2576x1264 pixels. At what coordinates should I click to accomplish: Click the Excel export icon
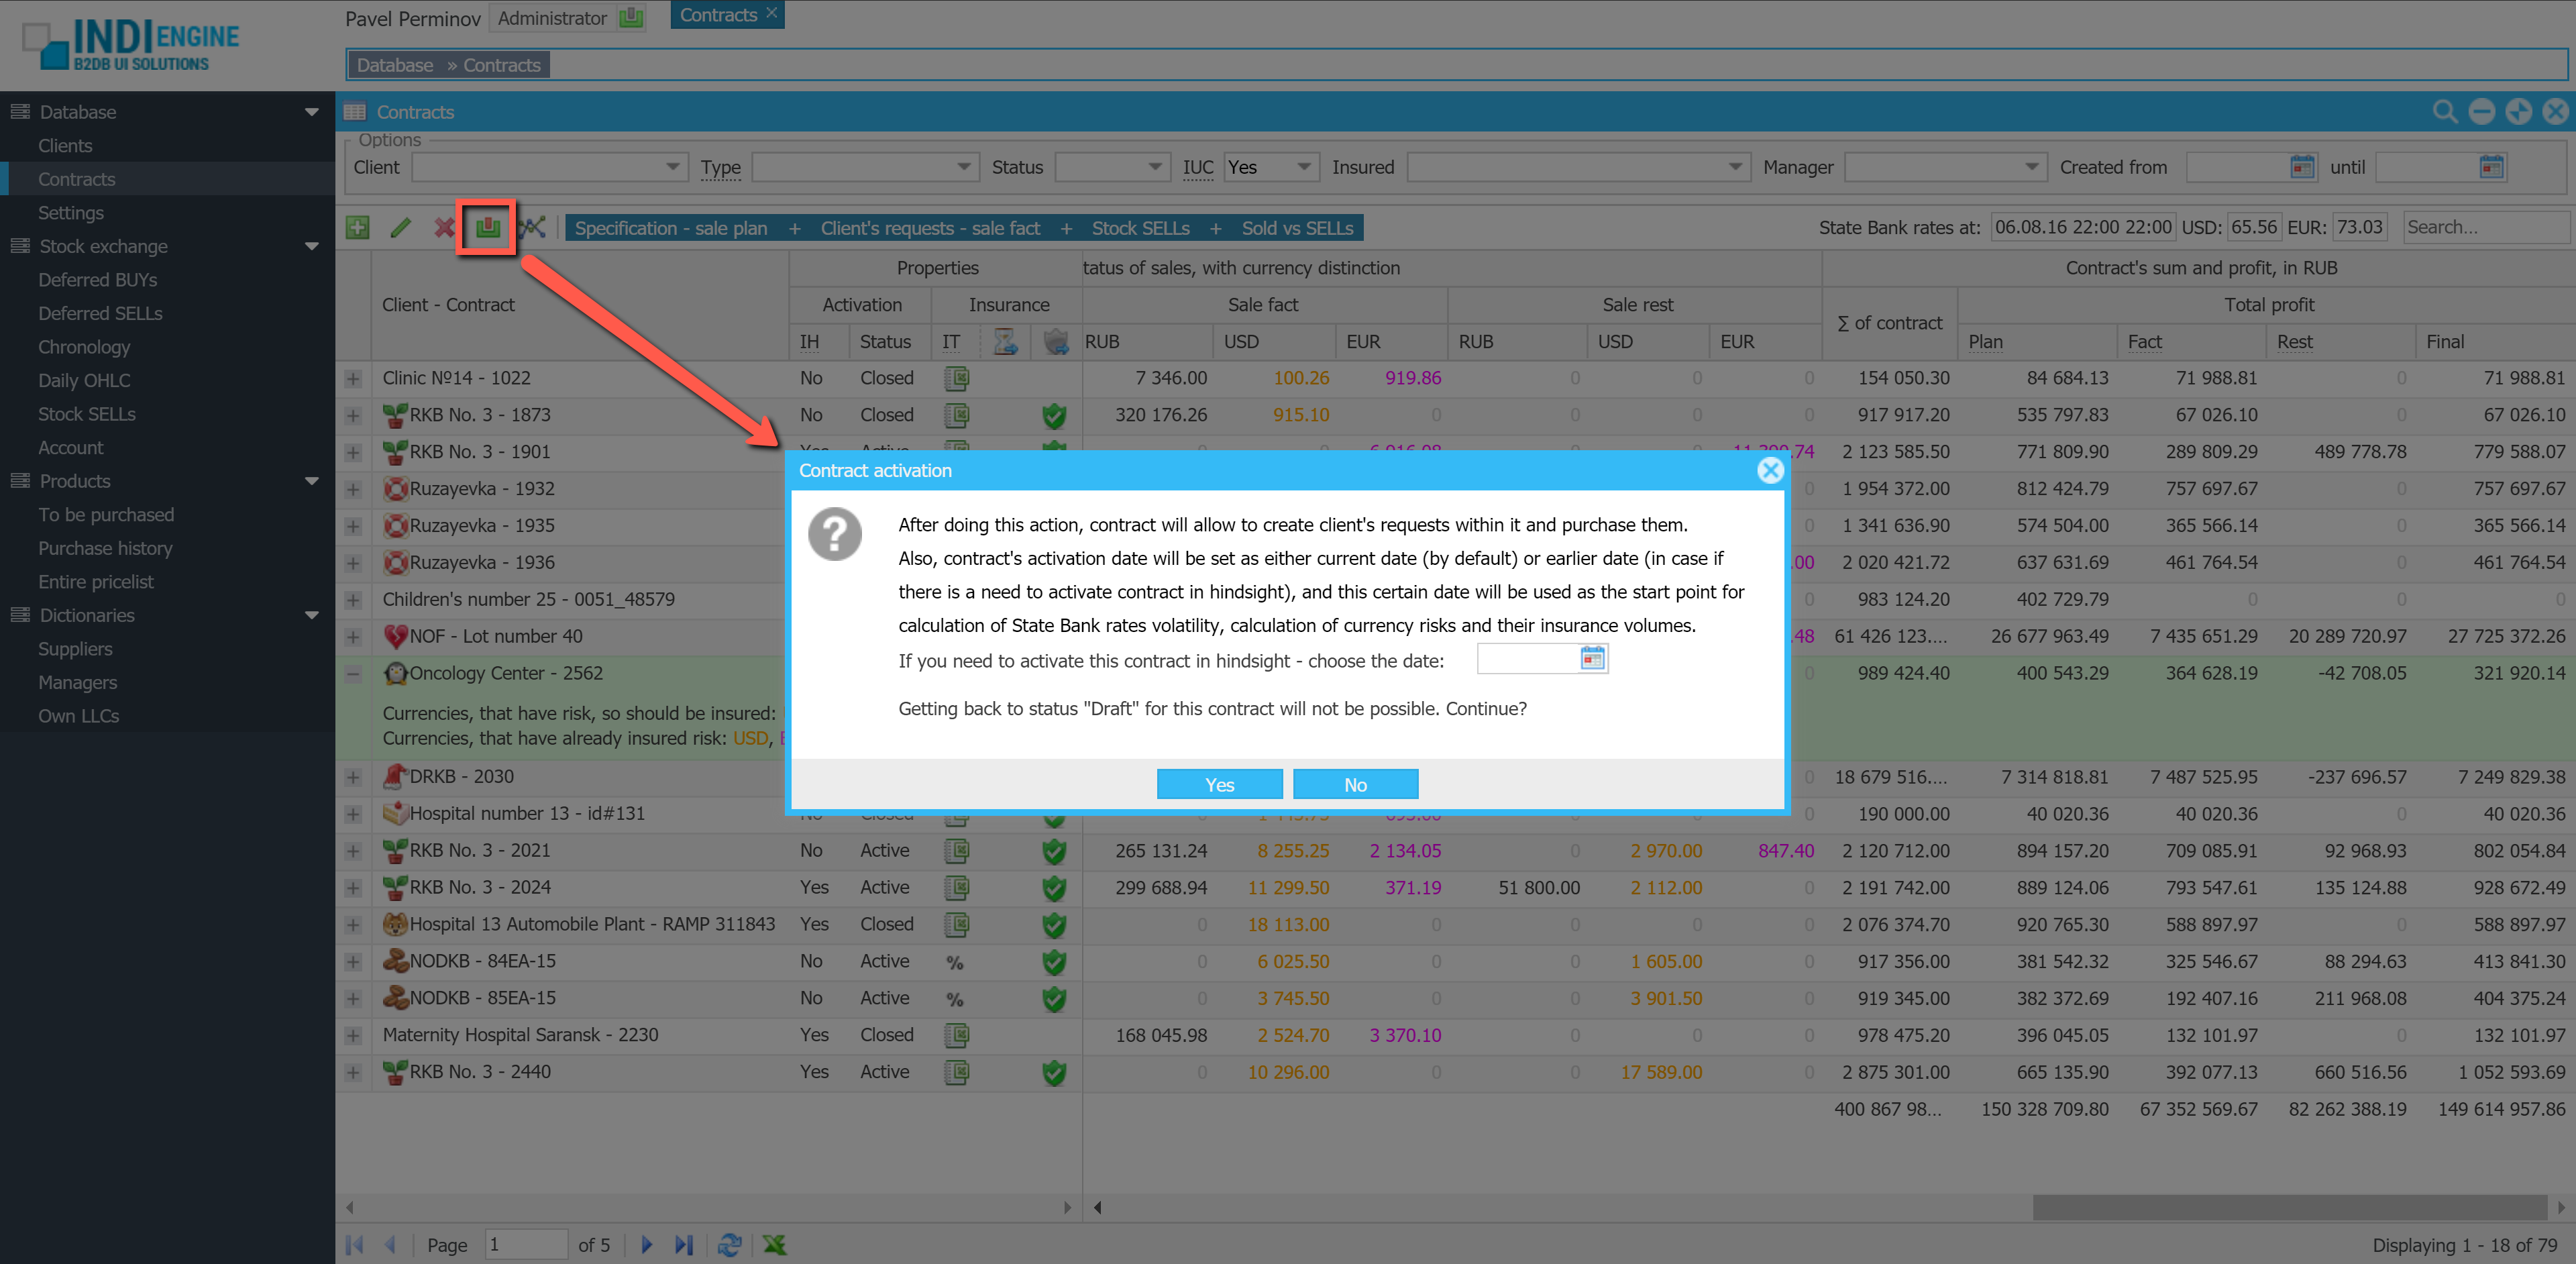tap(774, 1244)
